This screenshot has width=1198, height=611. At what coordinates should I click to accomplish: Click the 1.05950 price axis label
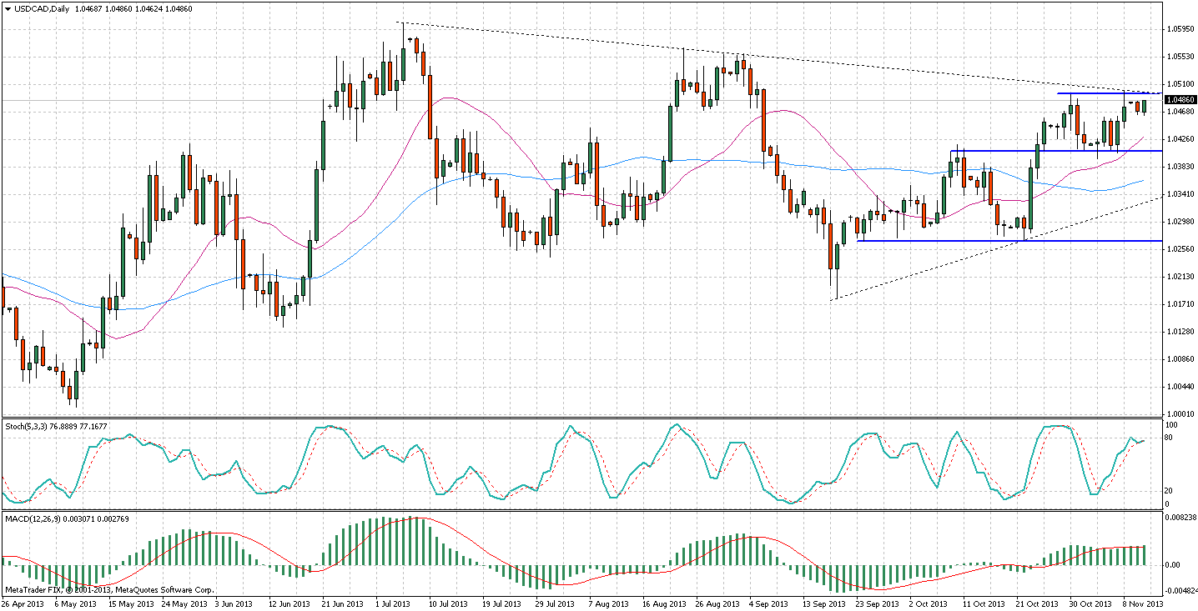coord(1180,29)
